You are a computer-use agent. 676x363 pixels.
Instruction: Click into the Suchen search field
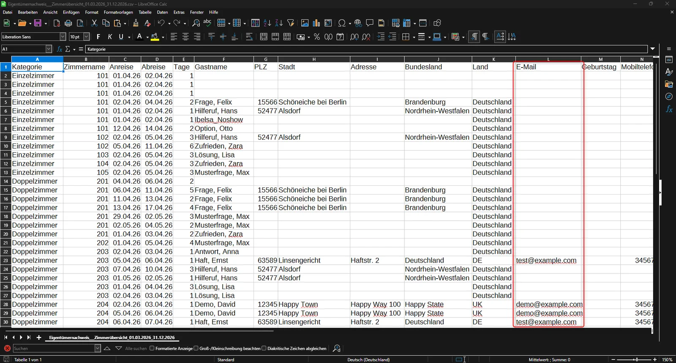pyautogui.click(x=54, y=348)
